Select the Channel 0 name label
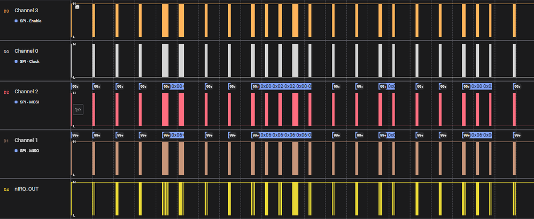 26,51
